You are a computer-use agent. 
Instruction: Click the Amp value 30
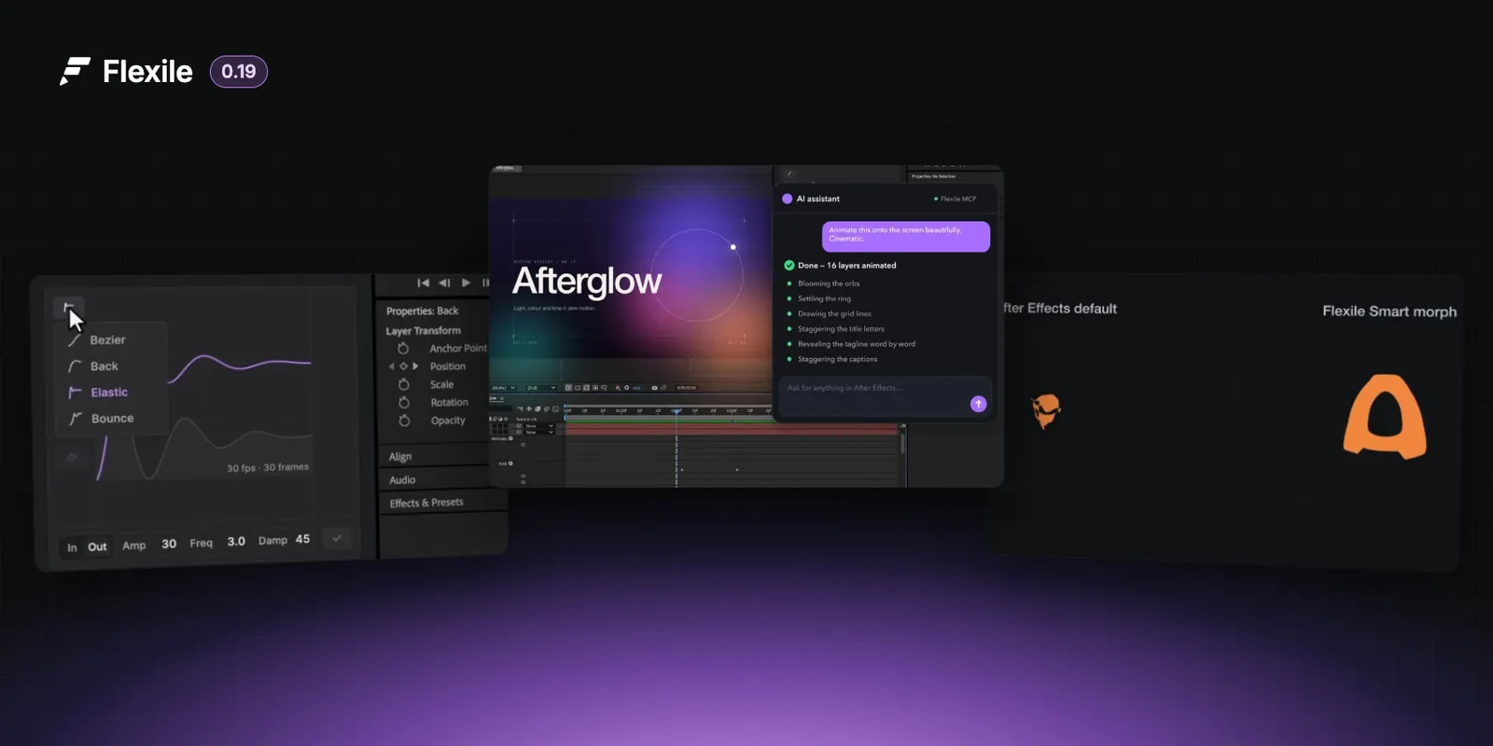tap(169, 544)
